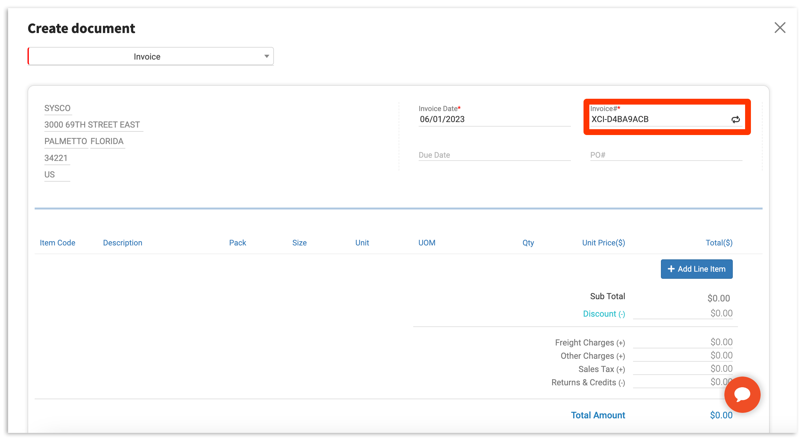
Task: Edit the 34221 zip code field
Action: pyautogui.click(x=56, y=158)
